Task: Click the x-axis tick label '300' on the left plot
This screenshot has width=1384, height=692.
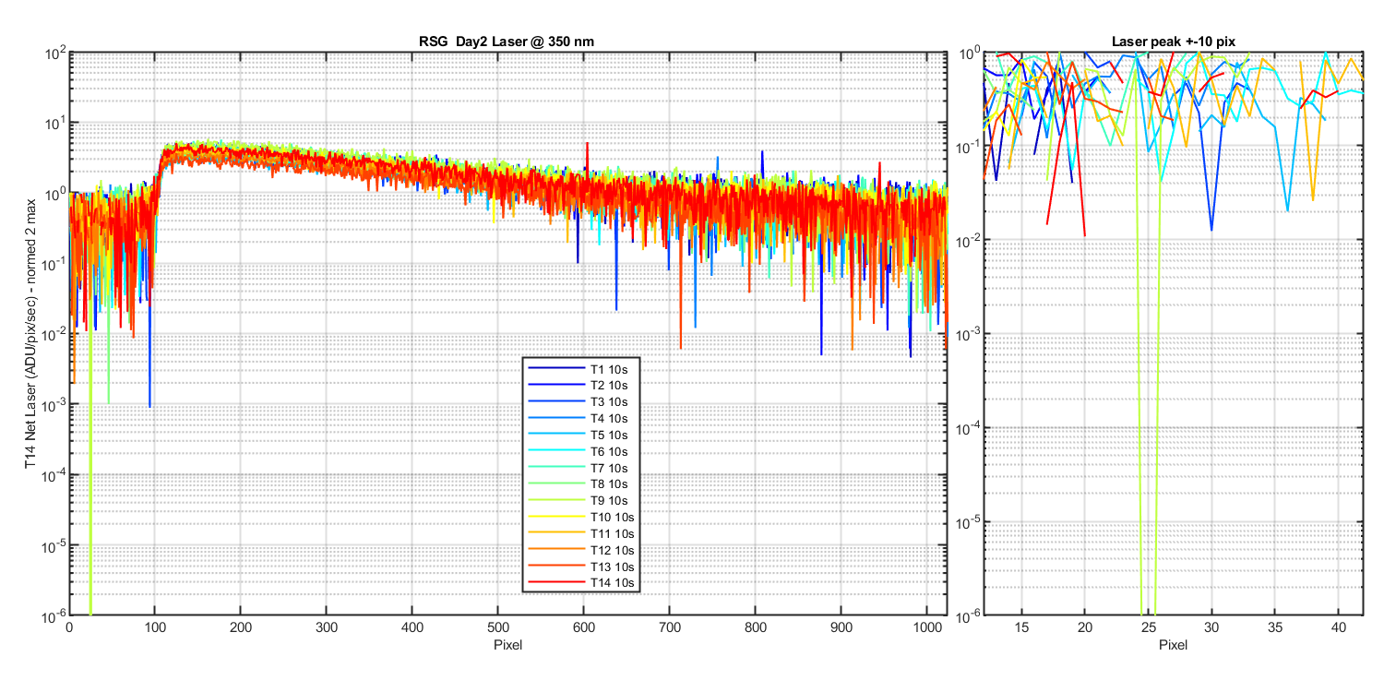Action: 327,627
